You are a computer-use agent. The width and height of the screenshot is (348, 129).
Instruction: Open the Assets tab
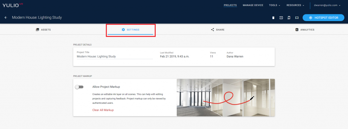43,30
